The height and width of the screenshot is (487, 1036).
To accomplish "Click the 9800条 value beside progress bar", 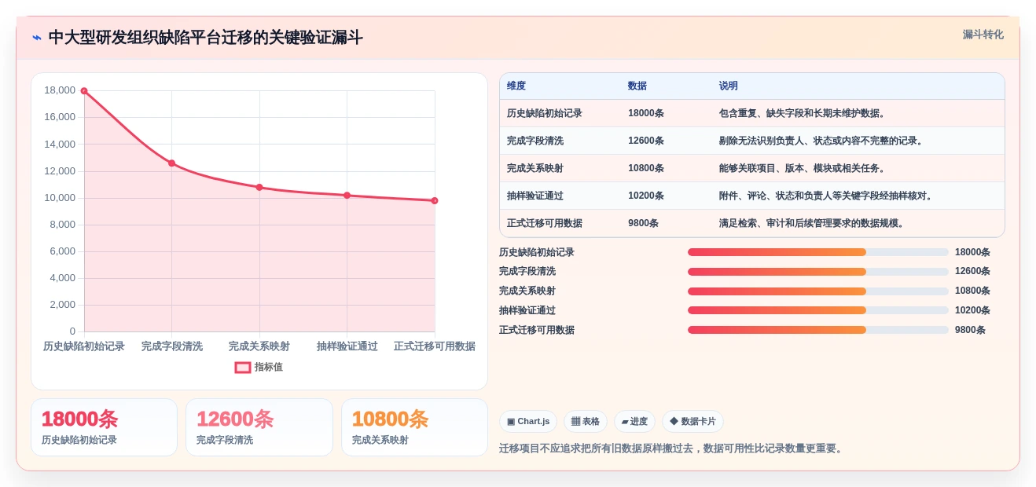I will 970,330.
